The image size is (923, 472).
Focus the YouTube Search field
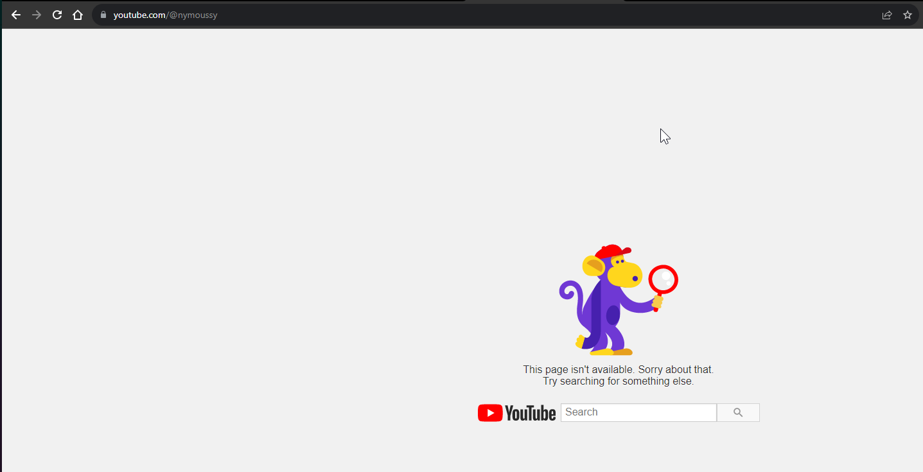(638, 412)
